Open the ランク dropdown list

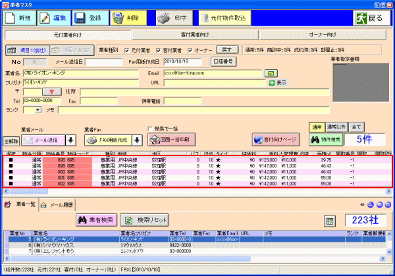pyautogui.click(x=38, y=110)
